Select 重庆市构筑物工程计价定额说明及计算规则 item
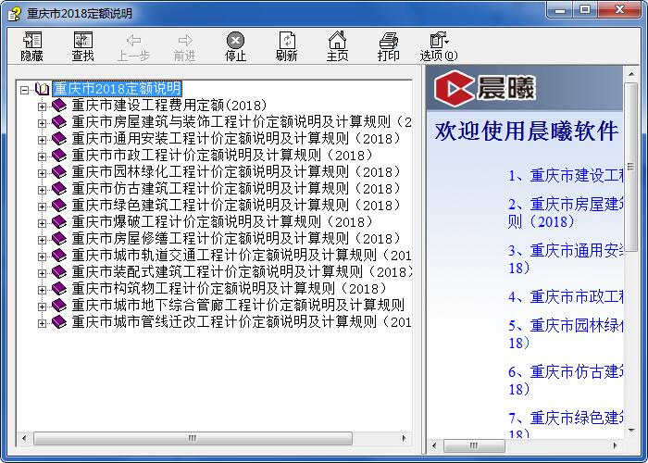Screen dimensions: 648x463 pos(229,289)
